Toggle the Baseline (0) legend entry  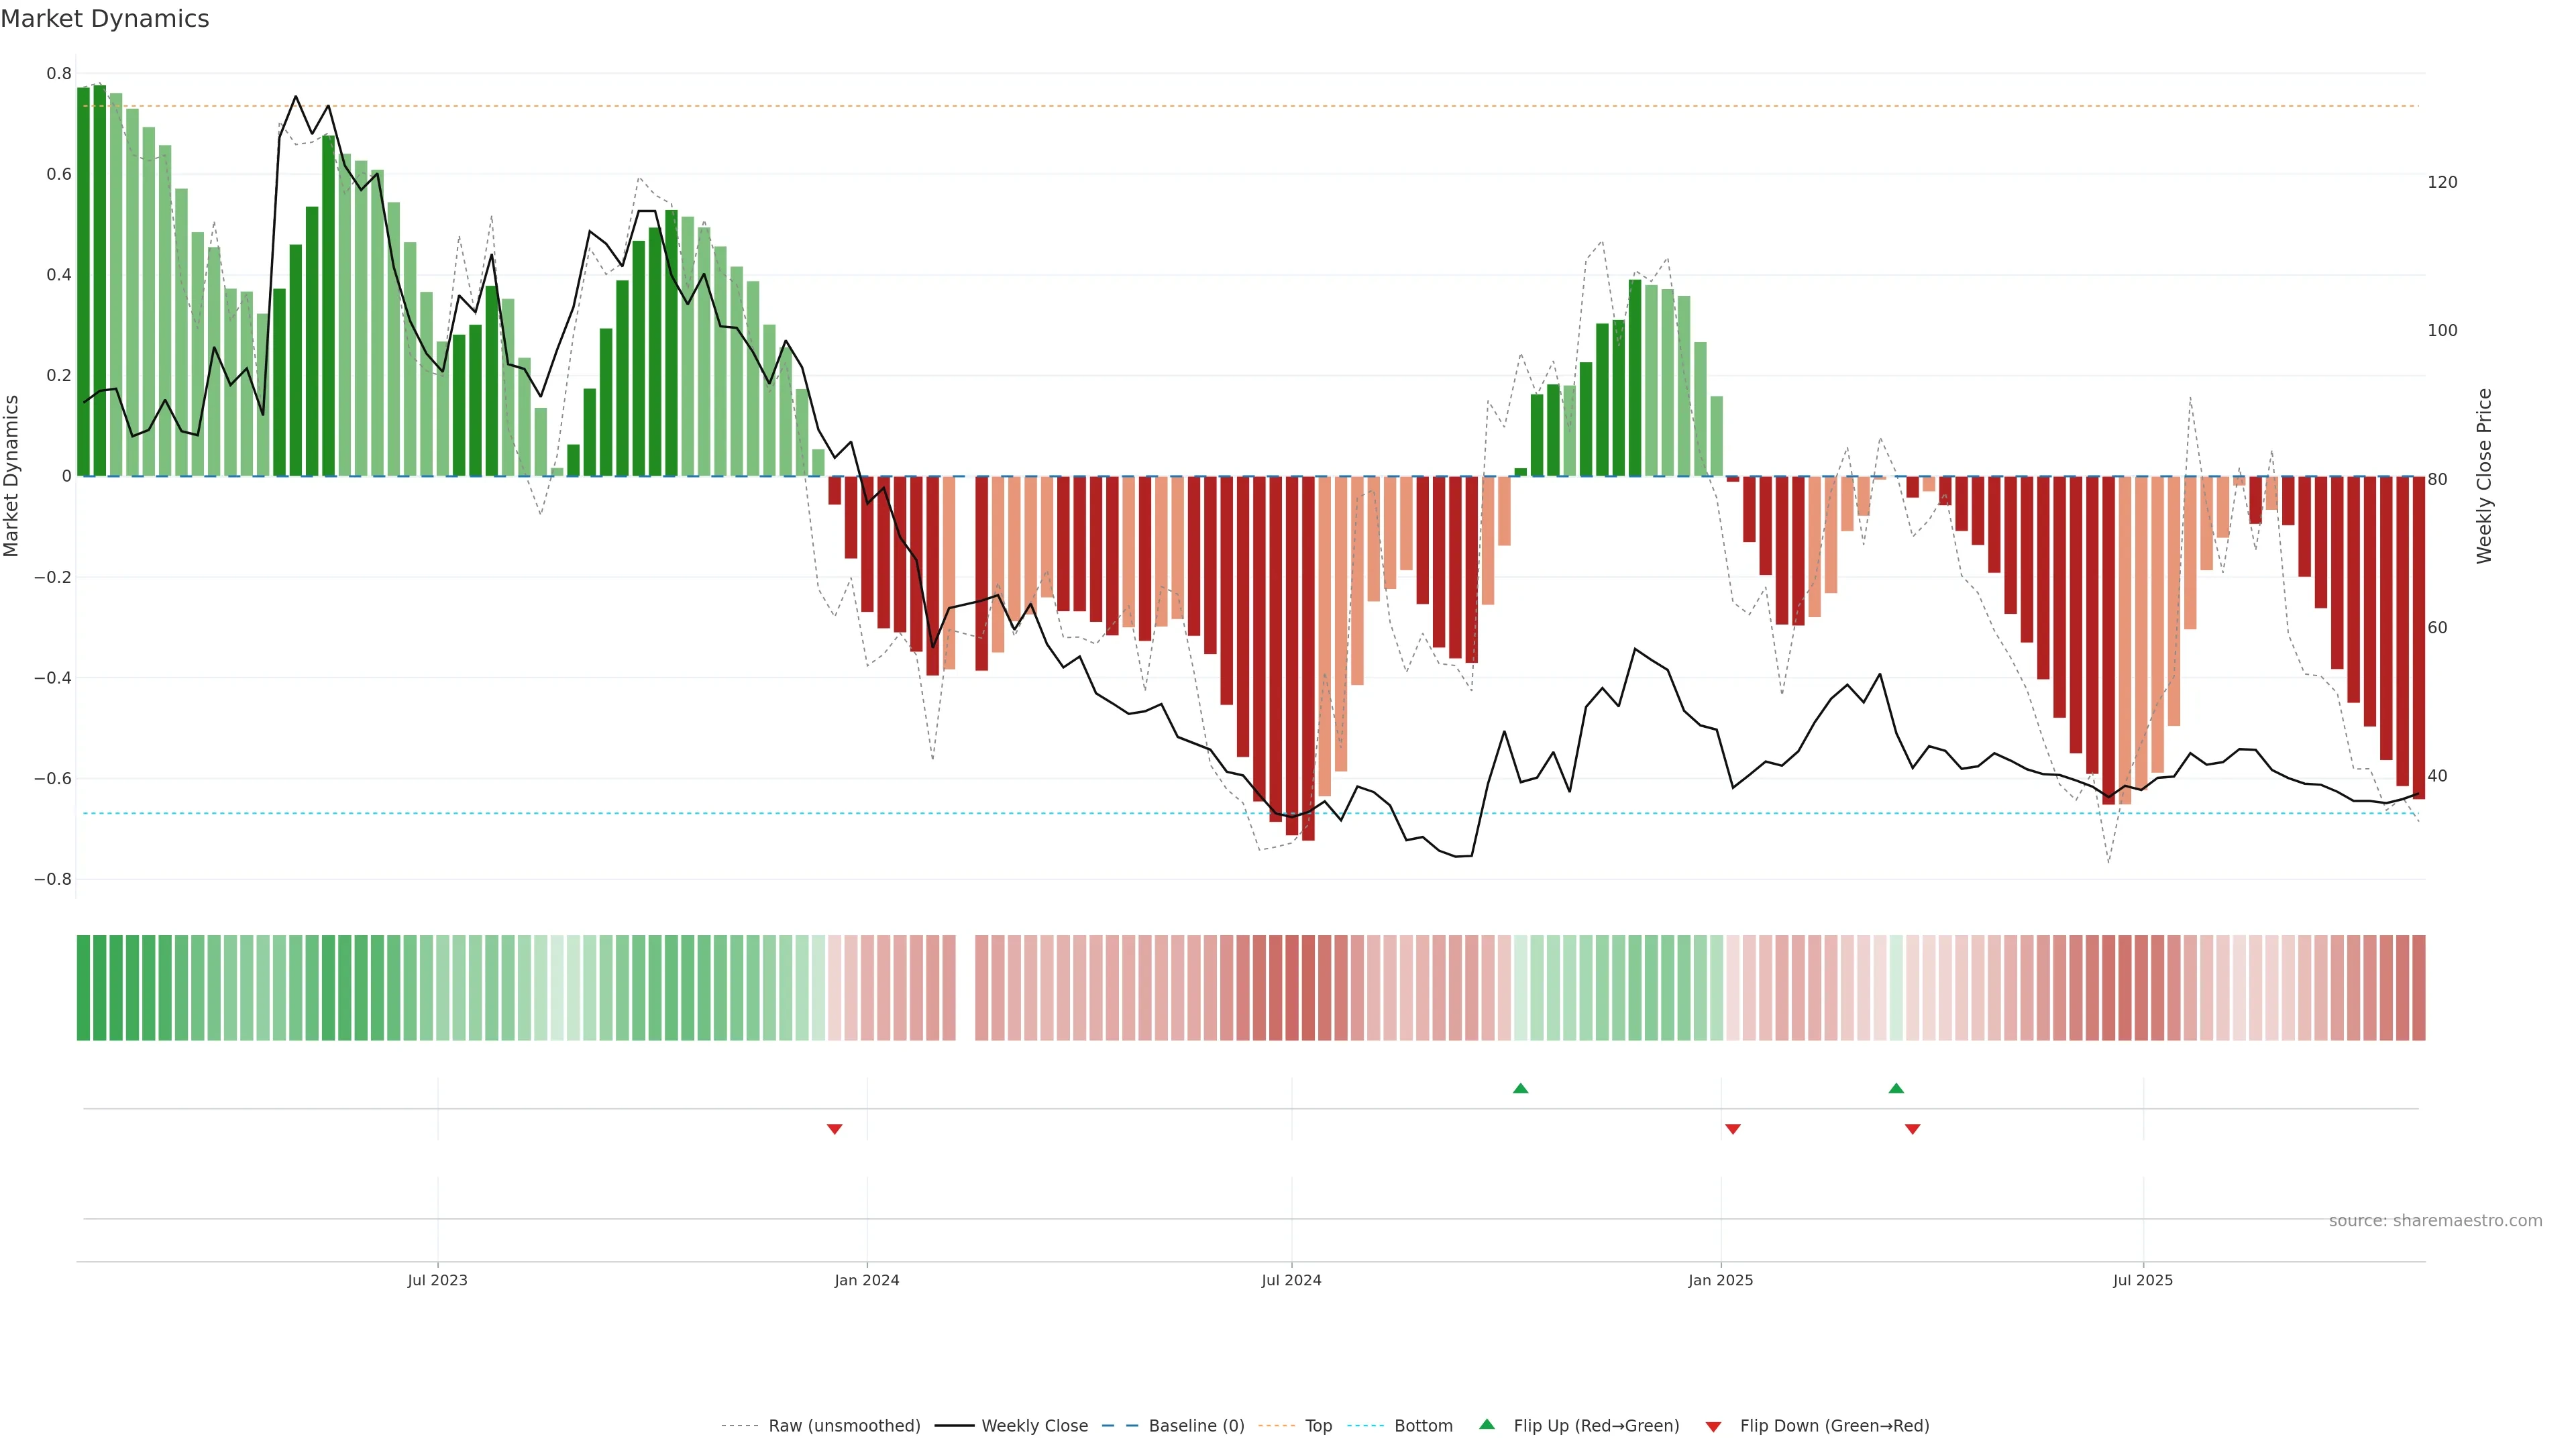click(x=1196, y=1425)
